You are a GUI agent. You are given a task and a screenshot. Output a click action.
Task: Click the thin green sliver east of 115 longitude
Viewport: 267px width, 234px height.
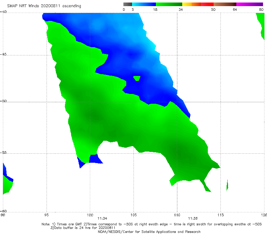tap(227, 185)
